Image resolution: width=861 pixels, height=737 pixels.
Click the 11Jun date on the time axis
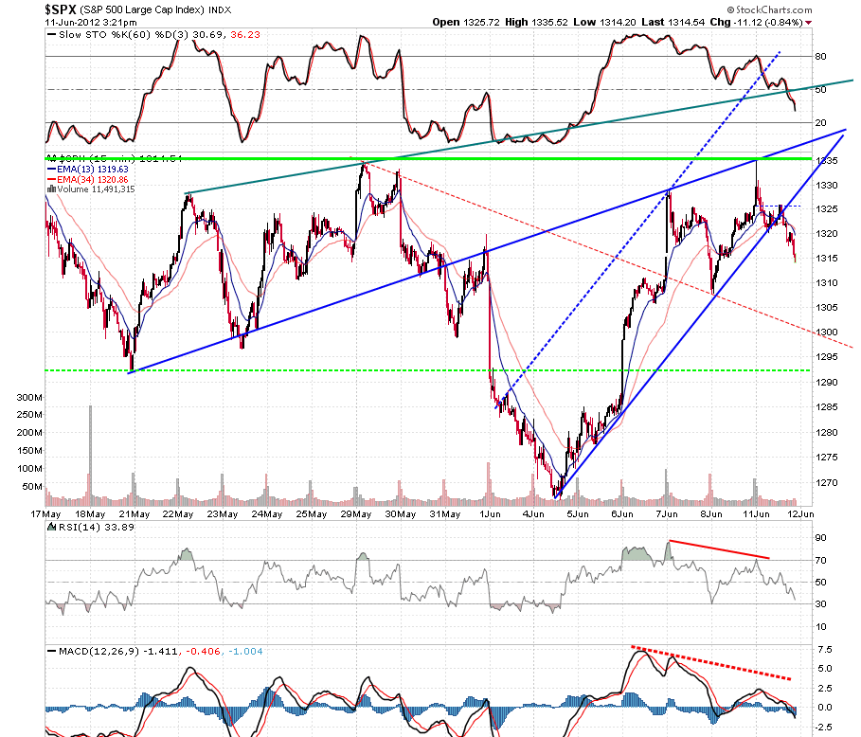756,514
